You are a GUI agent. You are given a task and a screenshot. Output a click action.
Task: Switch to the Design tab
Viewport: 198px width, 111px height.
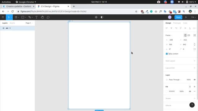coord(168,23)
